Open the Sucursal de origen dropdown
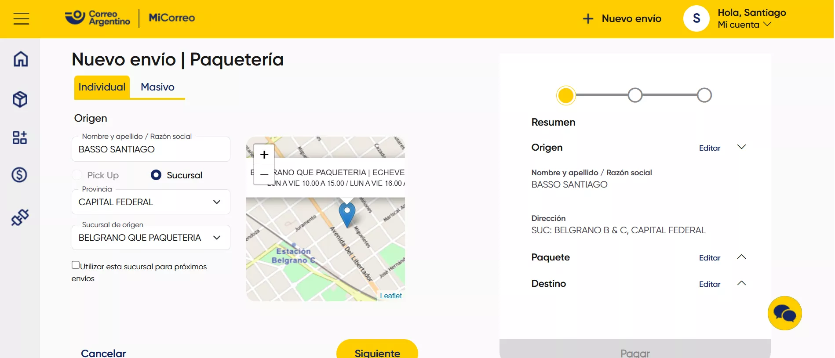 151,238
